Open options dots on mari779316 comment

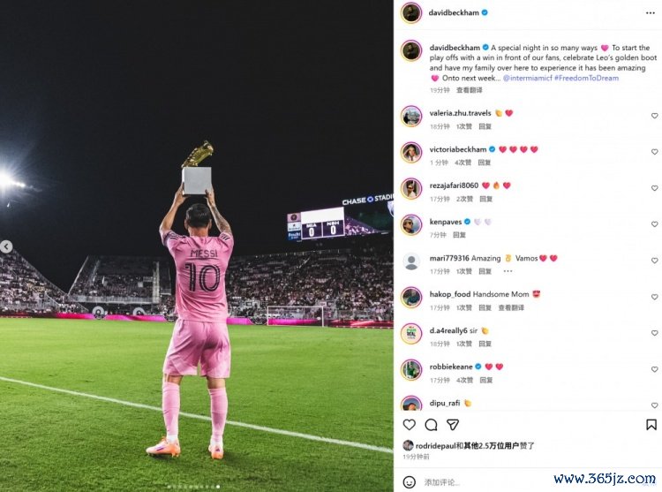[x=508, y=271]
